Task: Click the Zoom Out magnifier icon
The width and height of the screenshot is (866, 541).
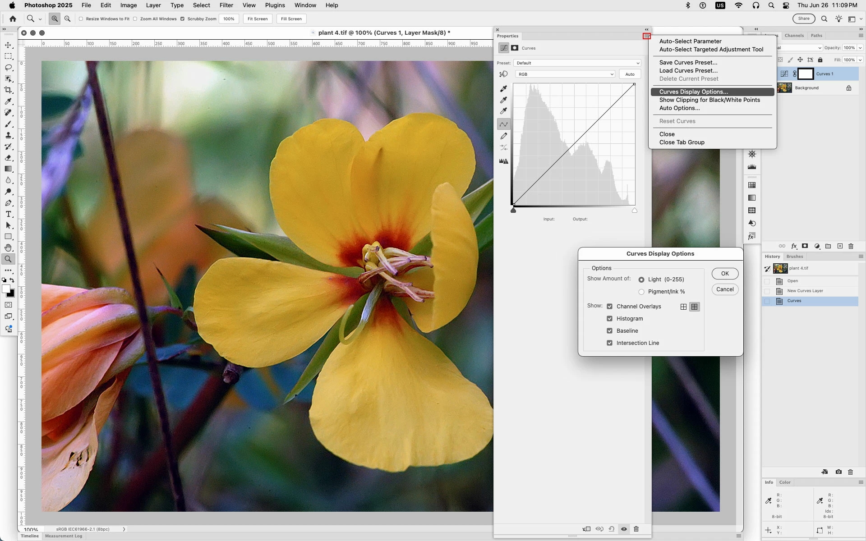Action: [x=67, y=18]
